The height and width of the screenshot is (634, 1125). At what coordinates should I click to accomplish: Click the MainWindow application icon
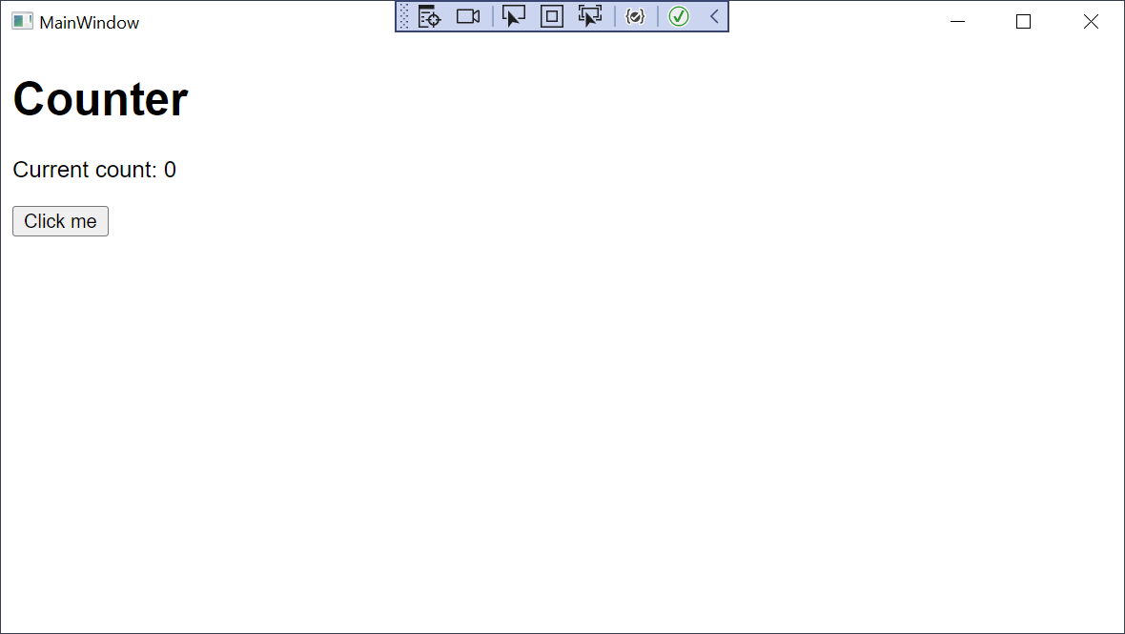(21, 20)
